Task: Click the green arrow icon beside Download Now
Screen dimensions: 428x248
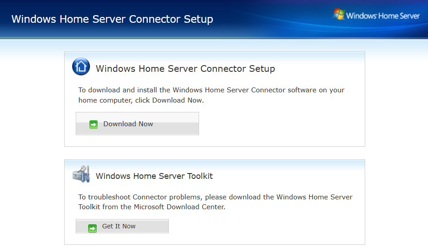Action: 94,124
